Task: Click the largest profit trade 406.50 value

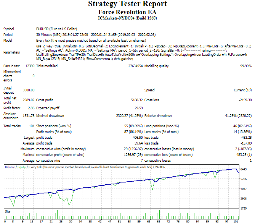Action: point(137,137)
